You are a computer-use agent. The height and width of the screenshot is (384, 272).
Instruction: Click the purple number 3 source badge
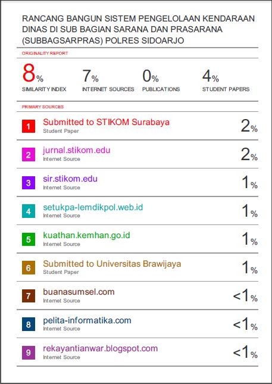(29, 183)
